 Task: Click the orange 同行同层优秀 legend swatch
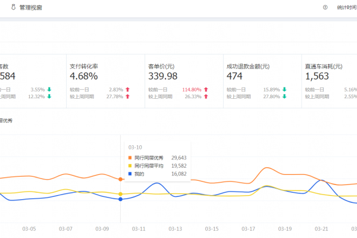(x=130, y=158)
